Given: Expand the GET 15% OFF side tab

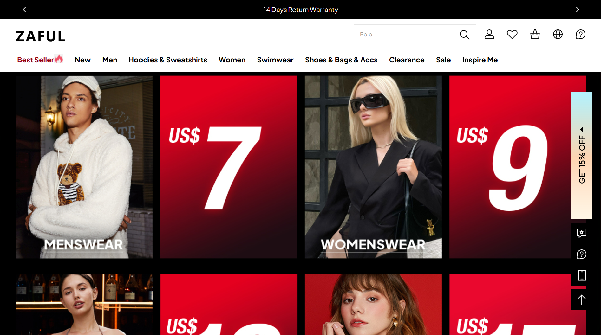Looking at the screenshot, I should [581, 155].
